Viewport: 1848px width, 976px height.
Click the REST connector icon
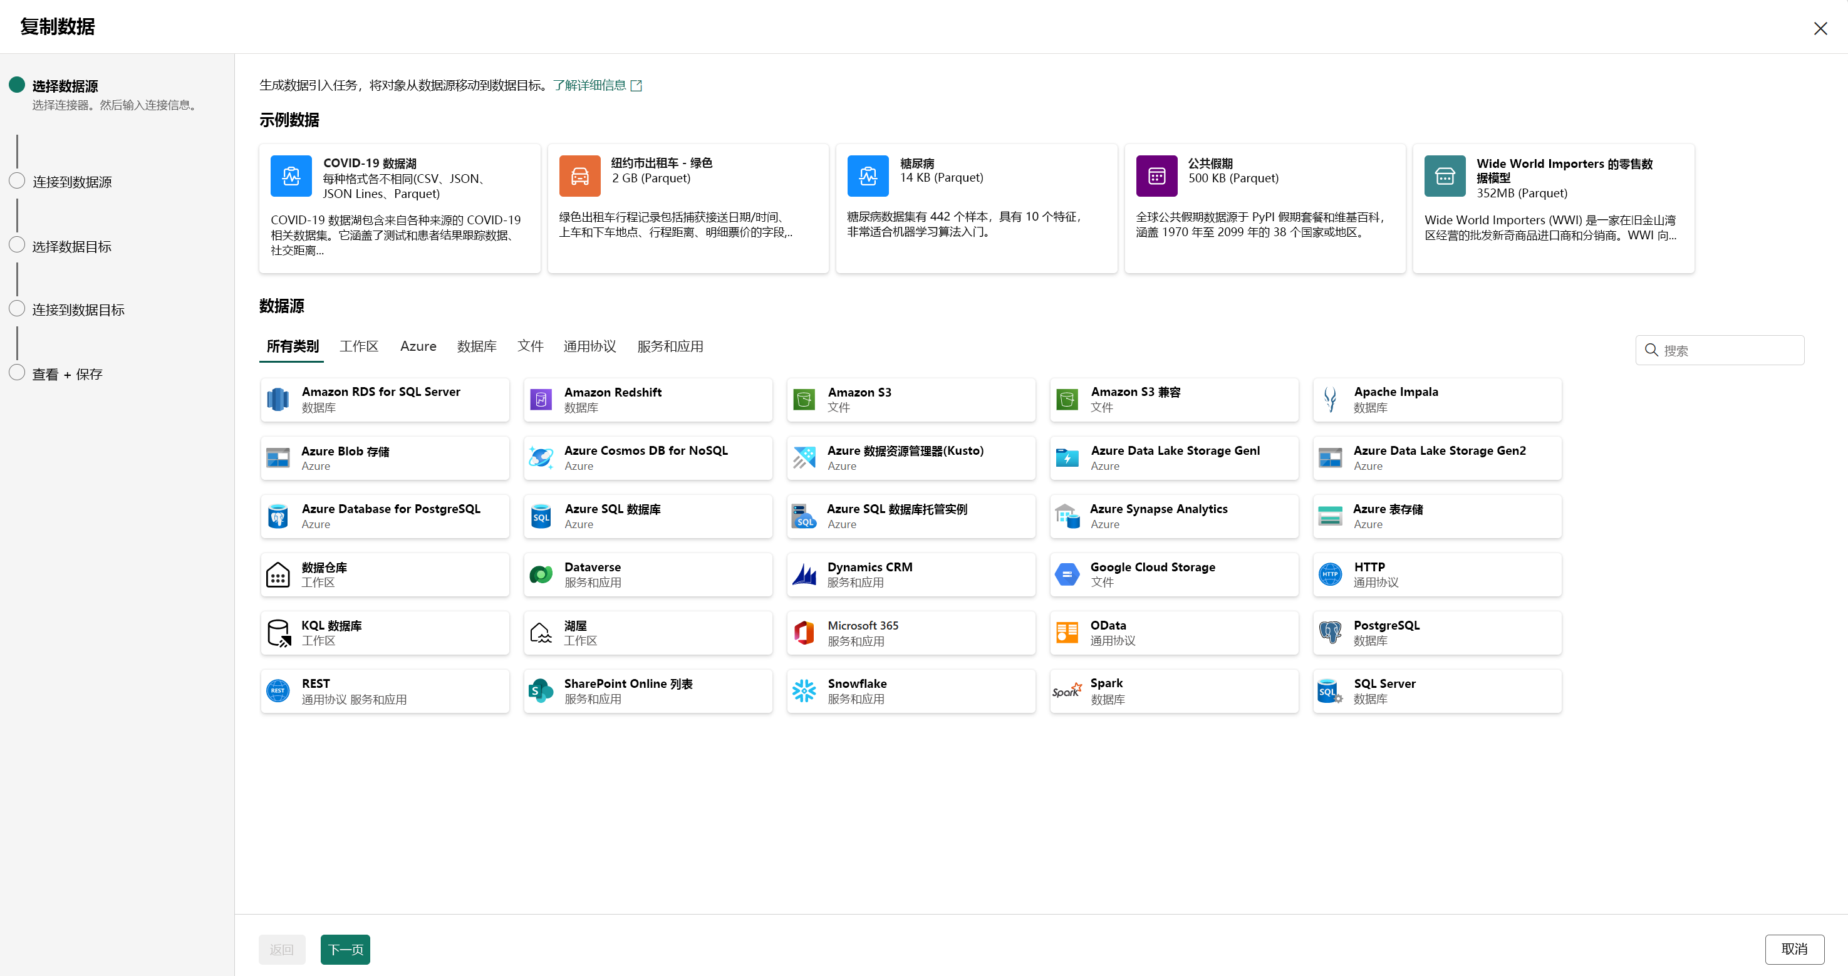(x=278, y=691)
